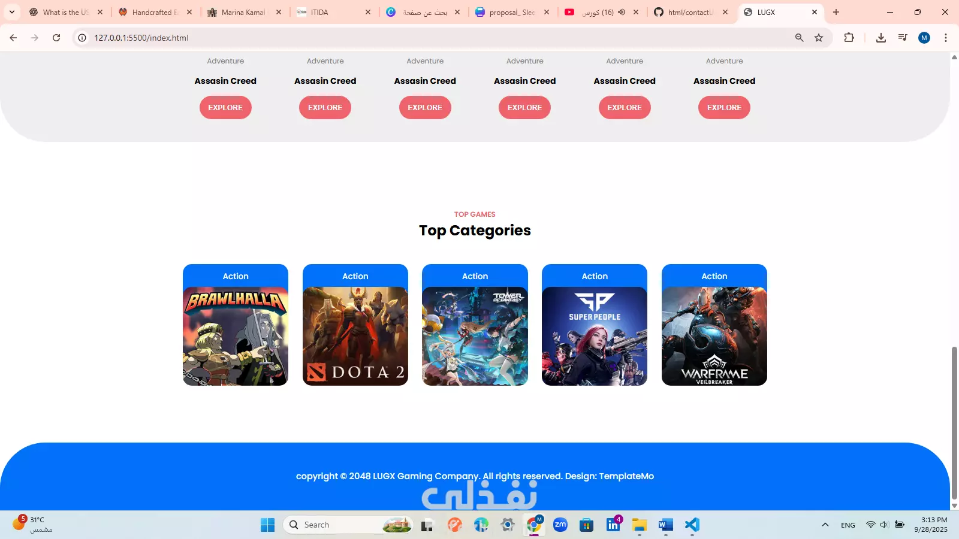Click the Action label above Warframe

tap(714, 276)
